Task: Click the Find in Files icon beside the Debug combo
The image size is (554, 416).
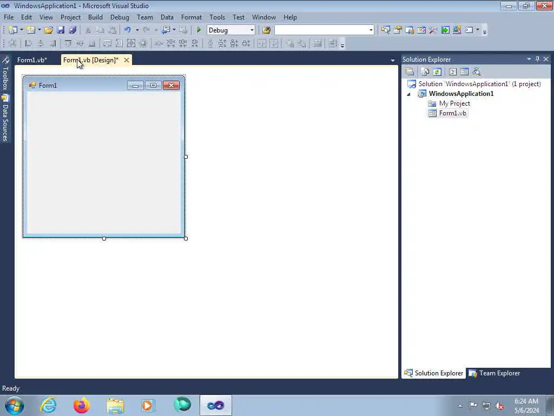Action: tap(267, 30)
